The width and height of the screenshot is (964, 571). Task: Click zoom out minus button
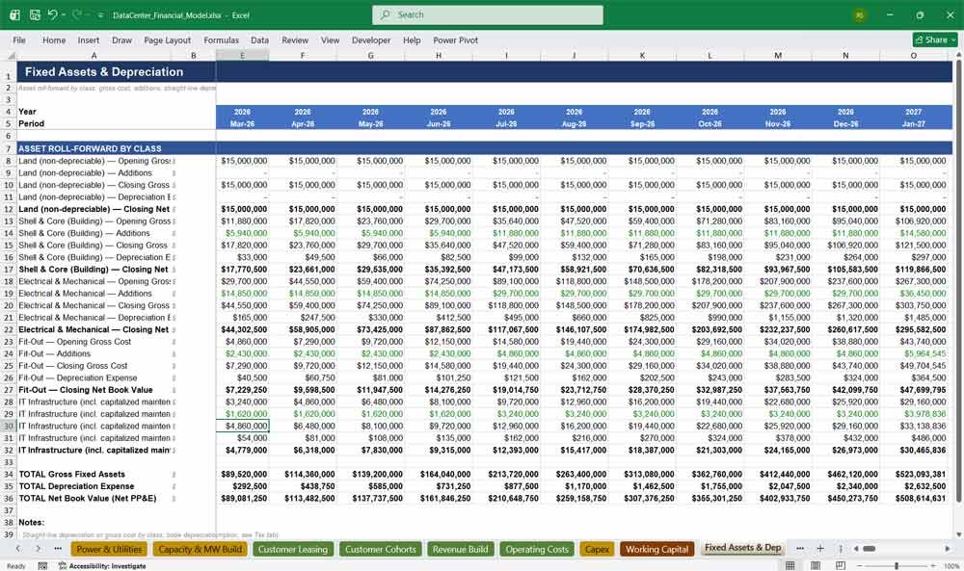click(x=859, y=565)
